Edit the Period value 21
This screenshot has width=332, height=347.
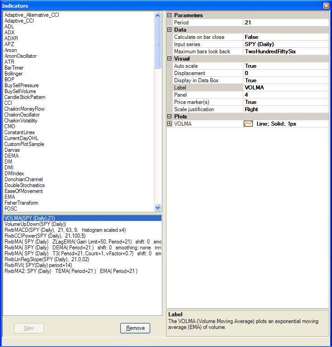coord(286,23)
